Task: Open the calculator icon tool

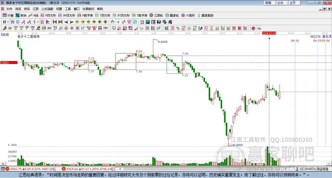Action: click(148, 22)
